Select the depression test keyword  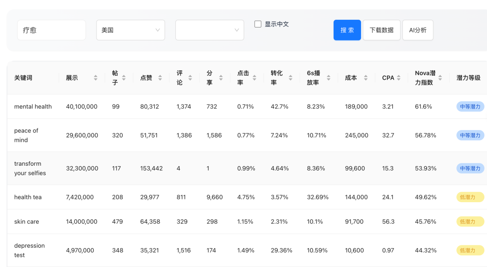[x=29, y=250]
